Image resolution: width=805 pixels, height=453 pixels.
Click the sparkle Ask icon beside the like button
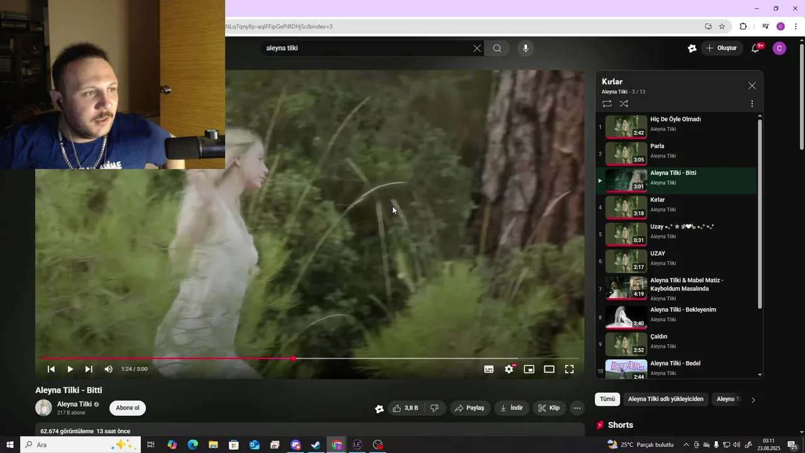(379, 408)
